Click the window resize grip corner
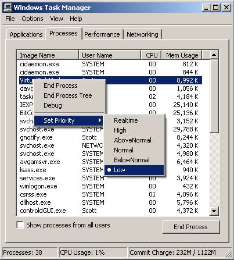 pos(229,254)
